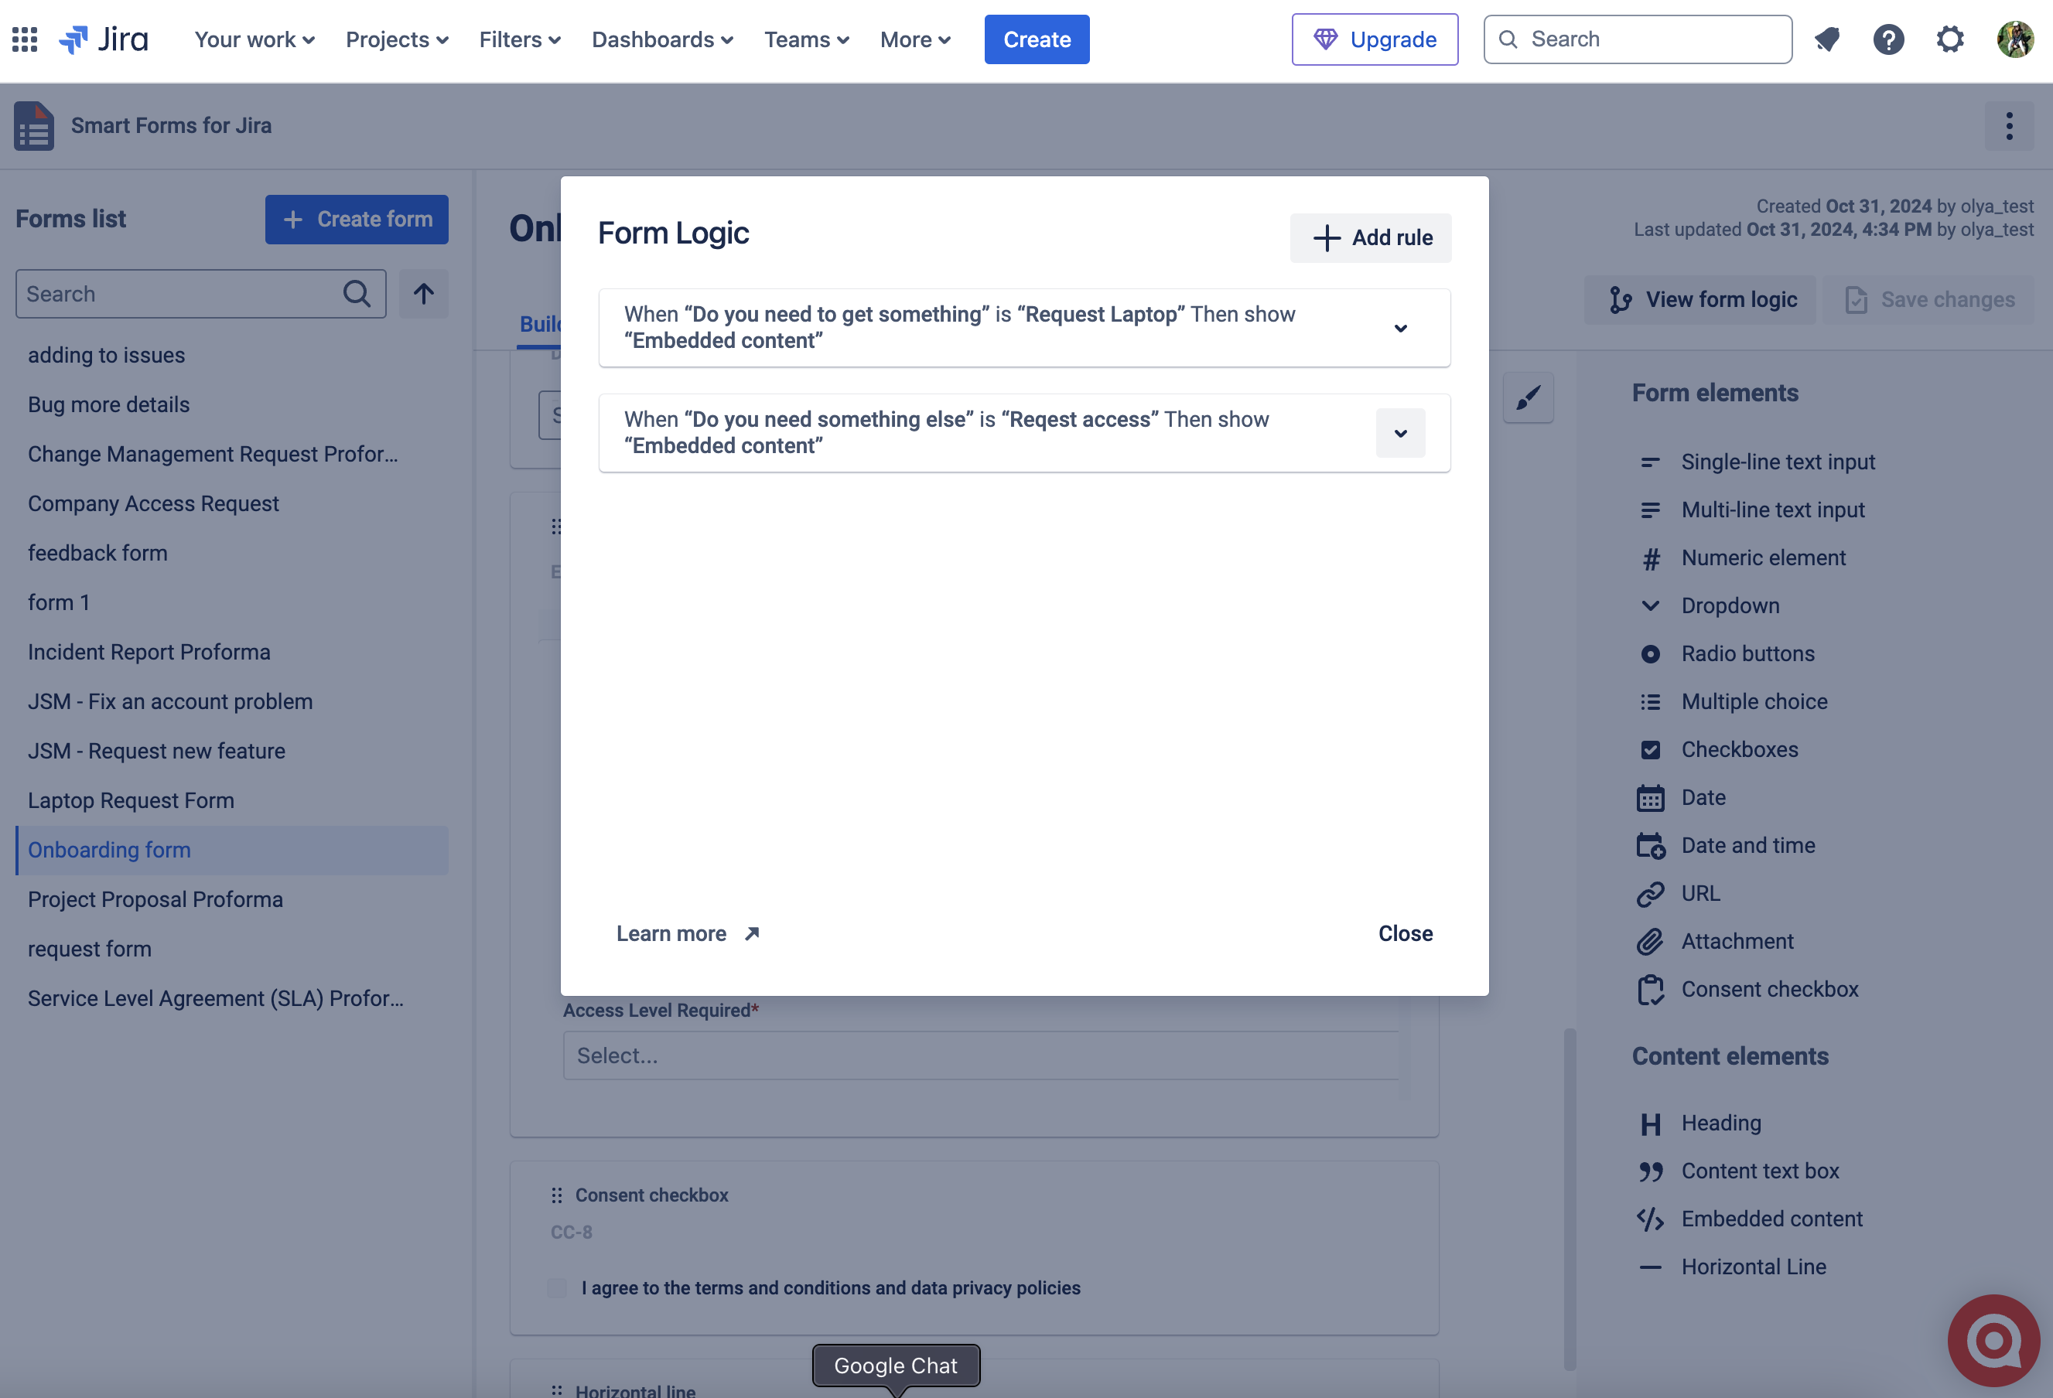Open the Dashboards menu
The image size is (2053, 1398).
click(x=661, y=39)
